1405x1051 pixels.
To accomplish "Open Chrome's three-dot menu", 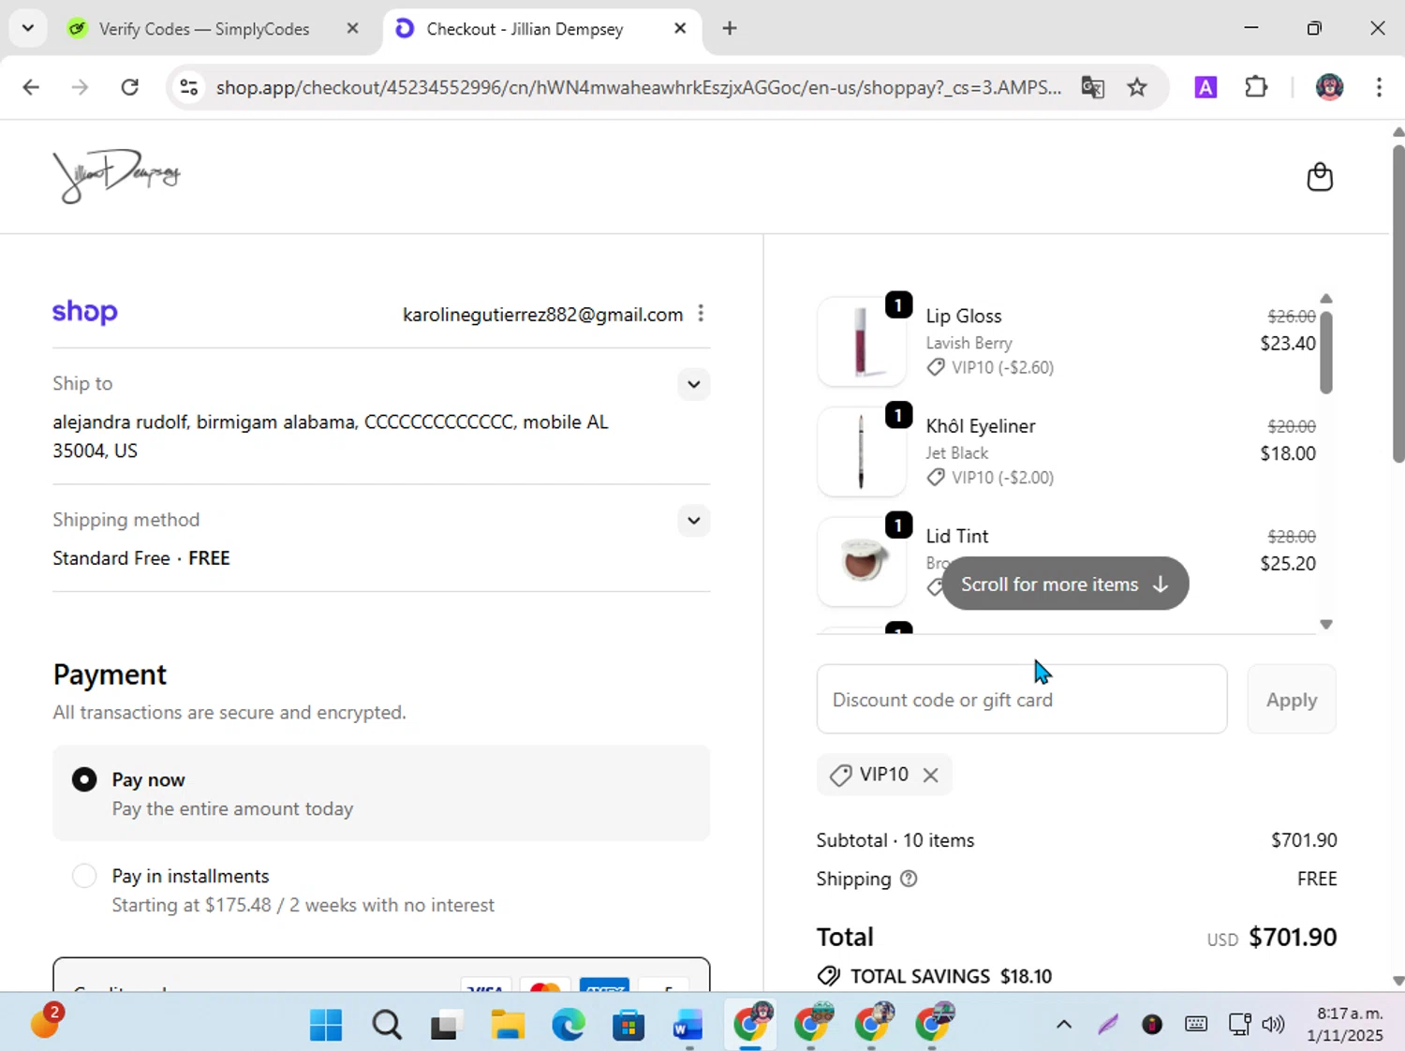I will [1379, 87].
